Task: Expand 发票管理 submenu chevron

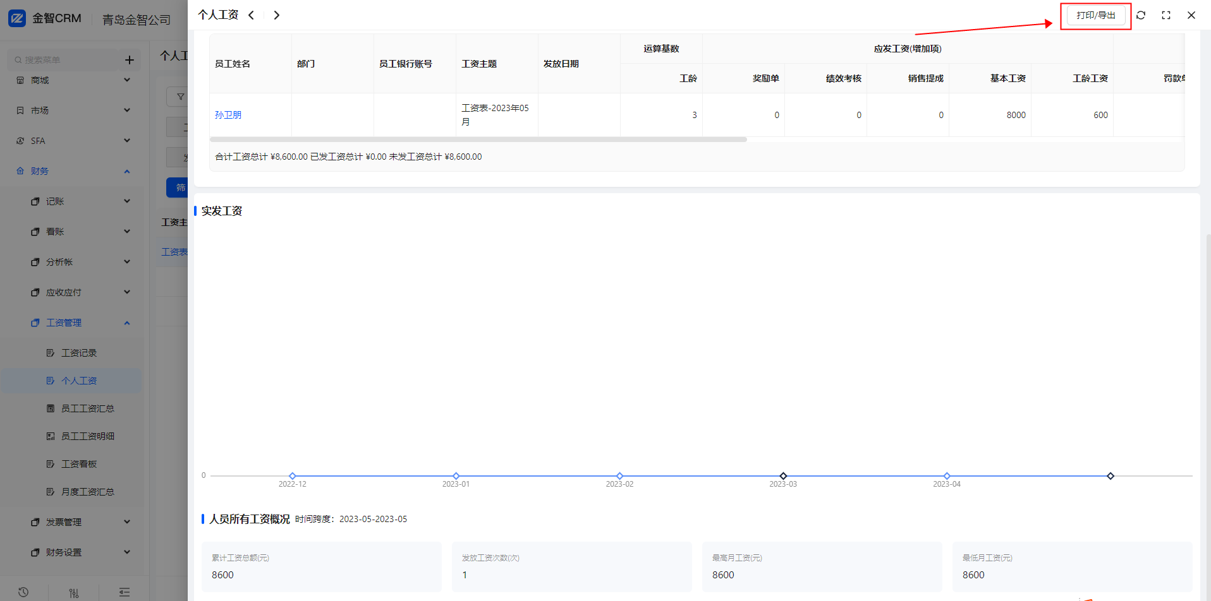Action: 127,522
